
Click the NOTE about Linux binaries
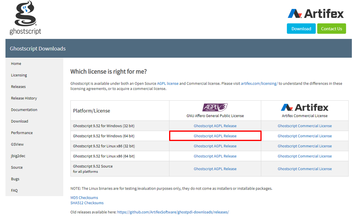(x=171, y=188)
